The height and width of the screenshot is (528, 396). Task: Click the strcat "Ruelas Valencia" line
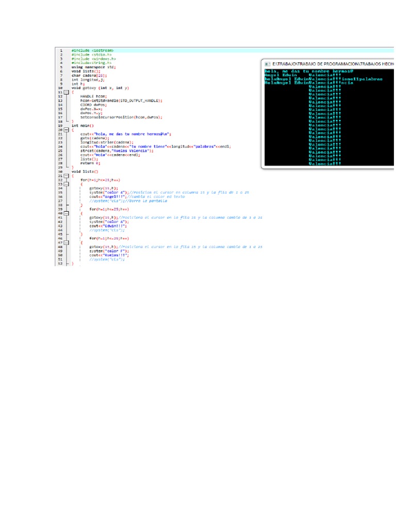pyautogui.click(x=117, y=151)
